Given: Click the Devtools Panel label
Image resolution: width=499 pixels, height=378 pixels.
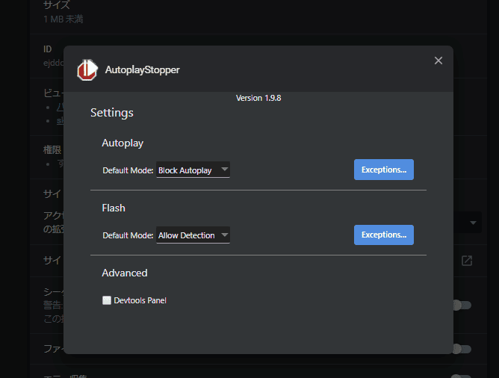Looking at the screenshot, I should pos(140,300).
